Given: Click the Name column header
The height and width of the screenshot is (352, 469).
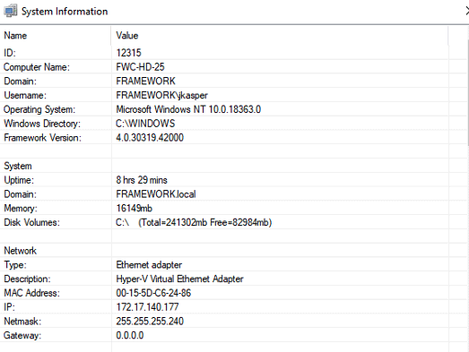Looking at the screenshot, I should (x=56, y=36).
